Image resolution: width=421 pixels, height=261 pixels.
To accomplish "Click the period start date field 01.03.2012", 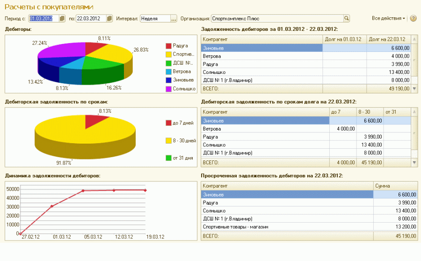I will click(44, 19).
